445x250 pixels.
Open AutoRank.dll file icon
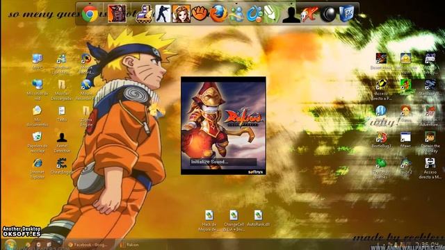258,218
